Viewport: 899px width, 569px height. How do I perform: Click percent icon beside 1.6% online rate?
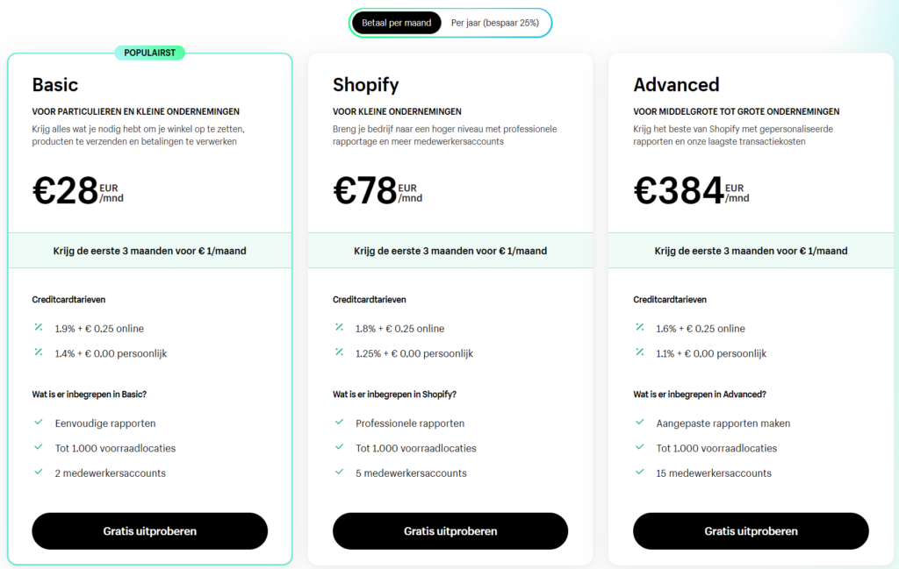click(x=640, y=327)
